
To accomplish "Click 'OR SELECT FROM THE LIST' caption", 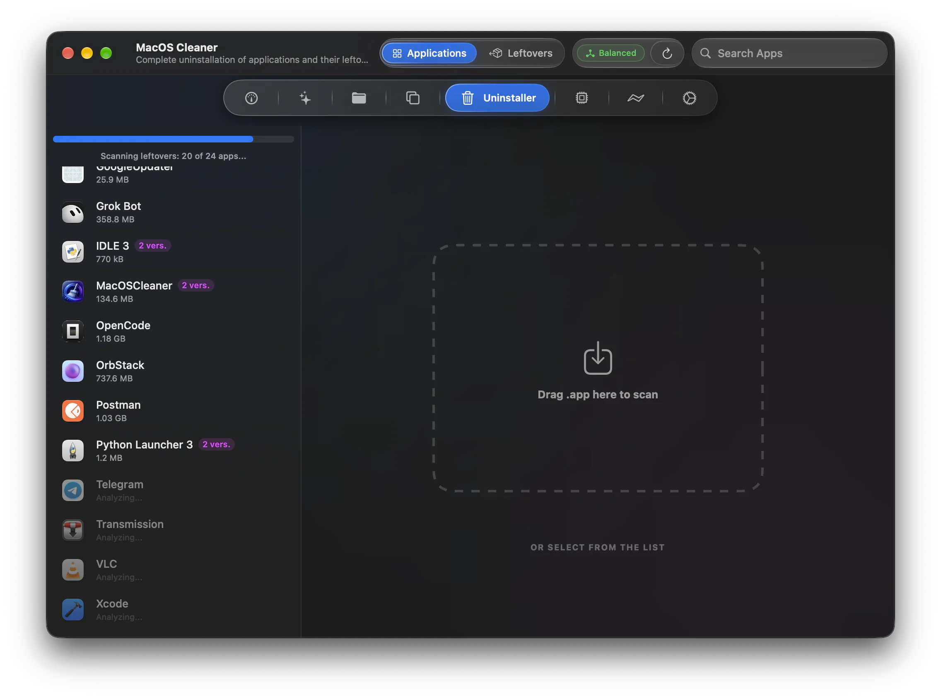I will click(597, 547).
